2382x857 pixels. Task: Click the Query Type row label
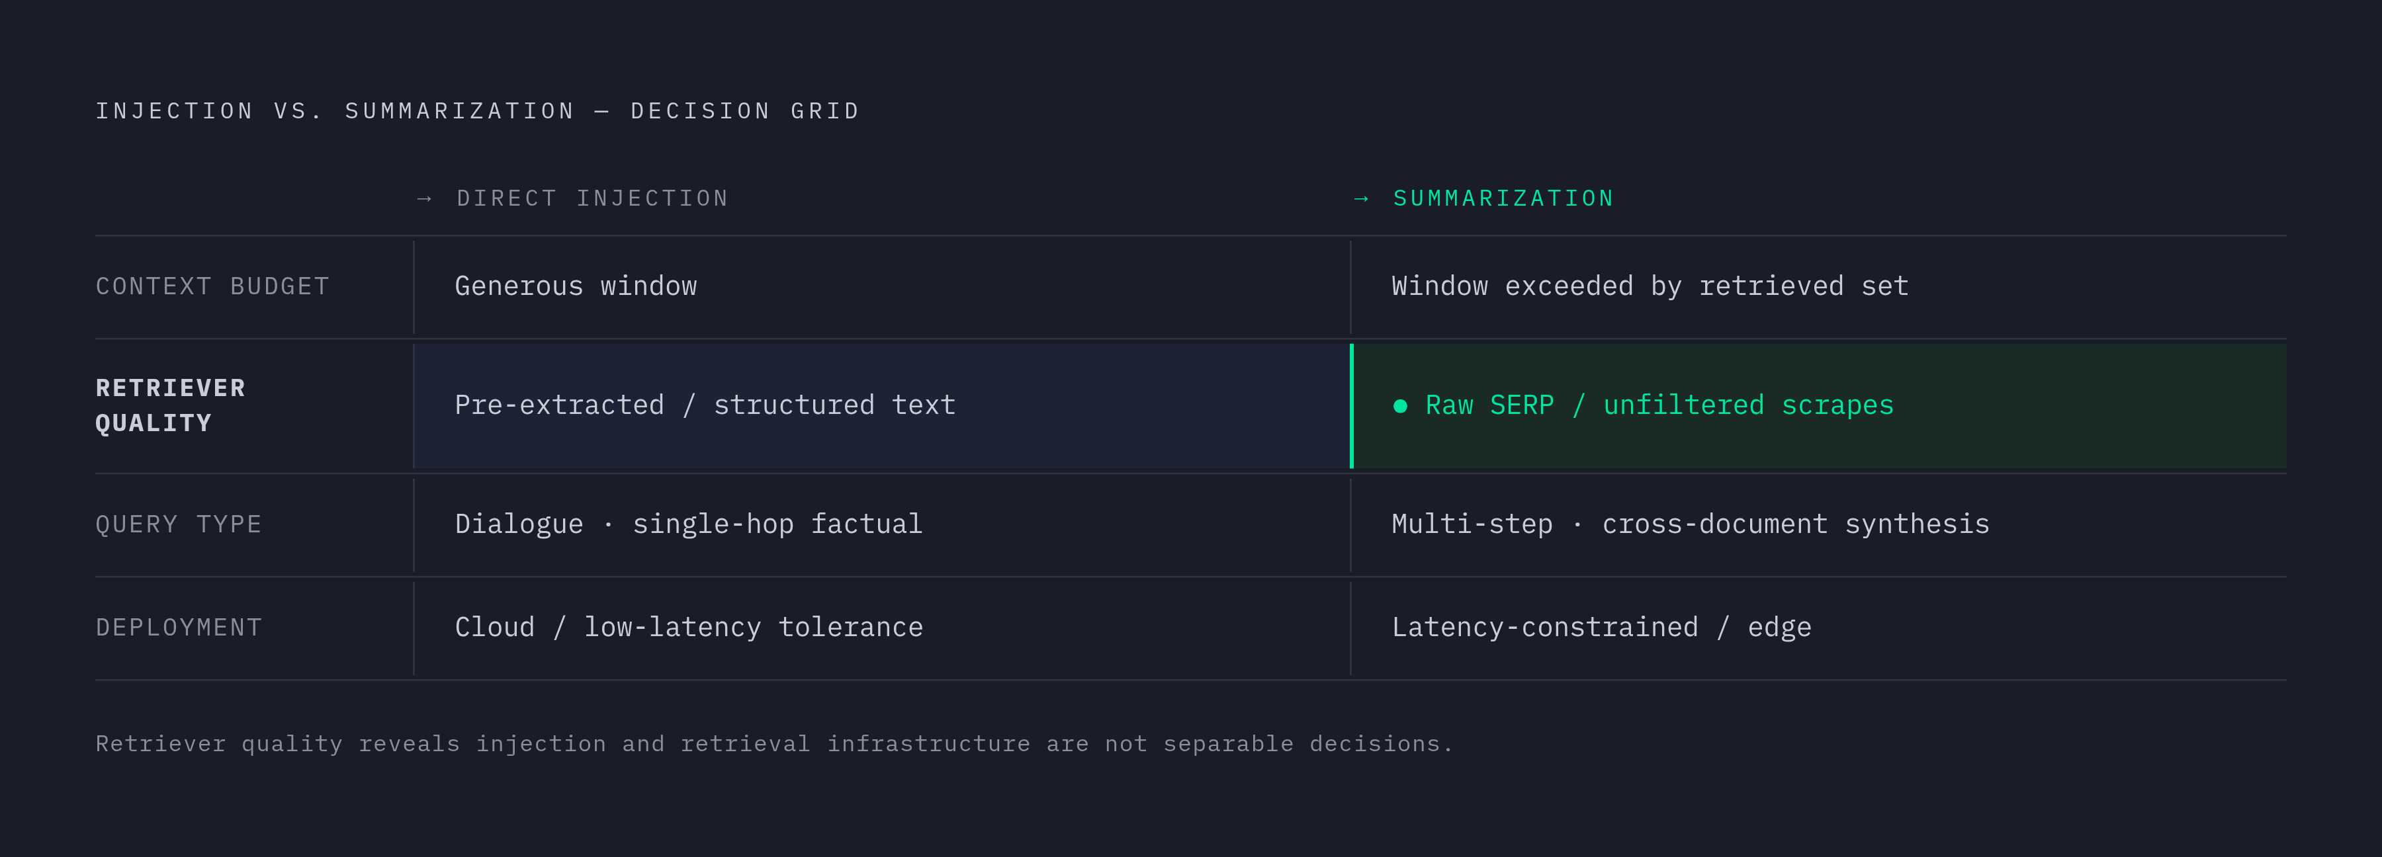[179, 524]
